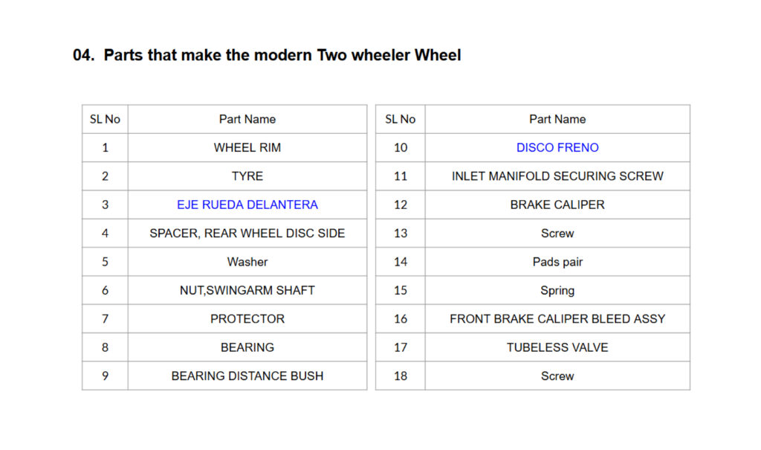
Task: Click the EJE RUEDA DELANTERA link
Action: click(x=247, y=205)
